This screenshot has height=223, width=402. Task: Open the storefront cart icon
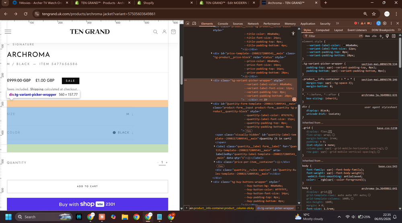pos(173,32)
